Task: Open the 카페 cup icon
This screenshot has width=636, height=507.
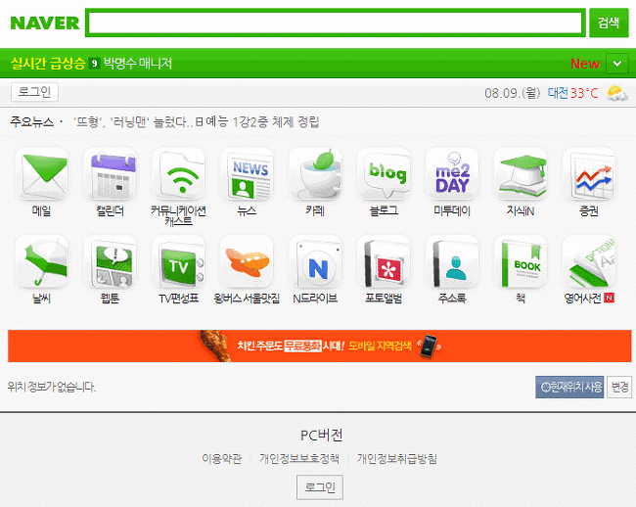Action: 315,175
